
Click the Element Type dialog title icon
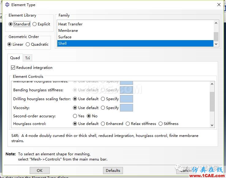pos(7,5)
